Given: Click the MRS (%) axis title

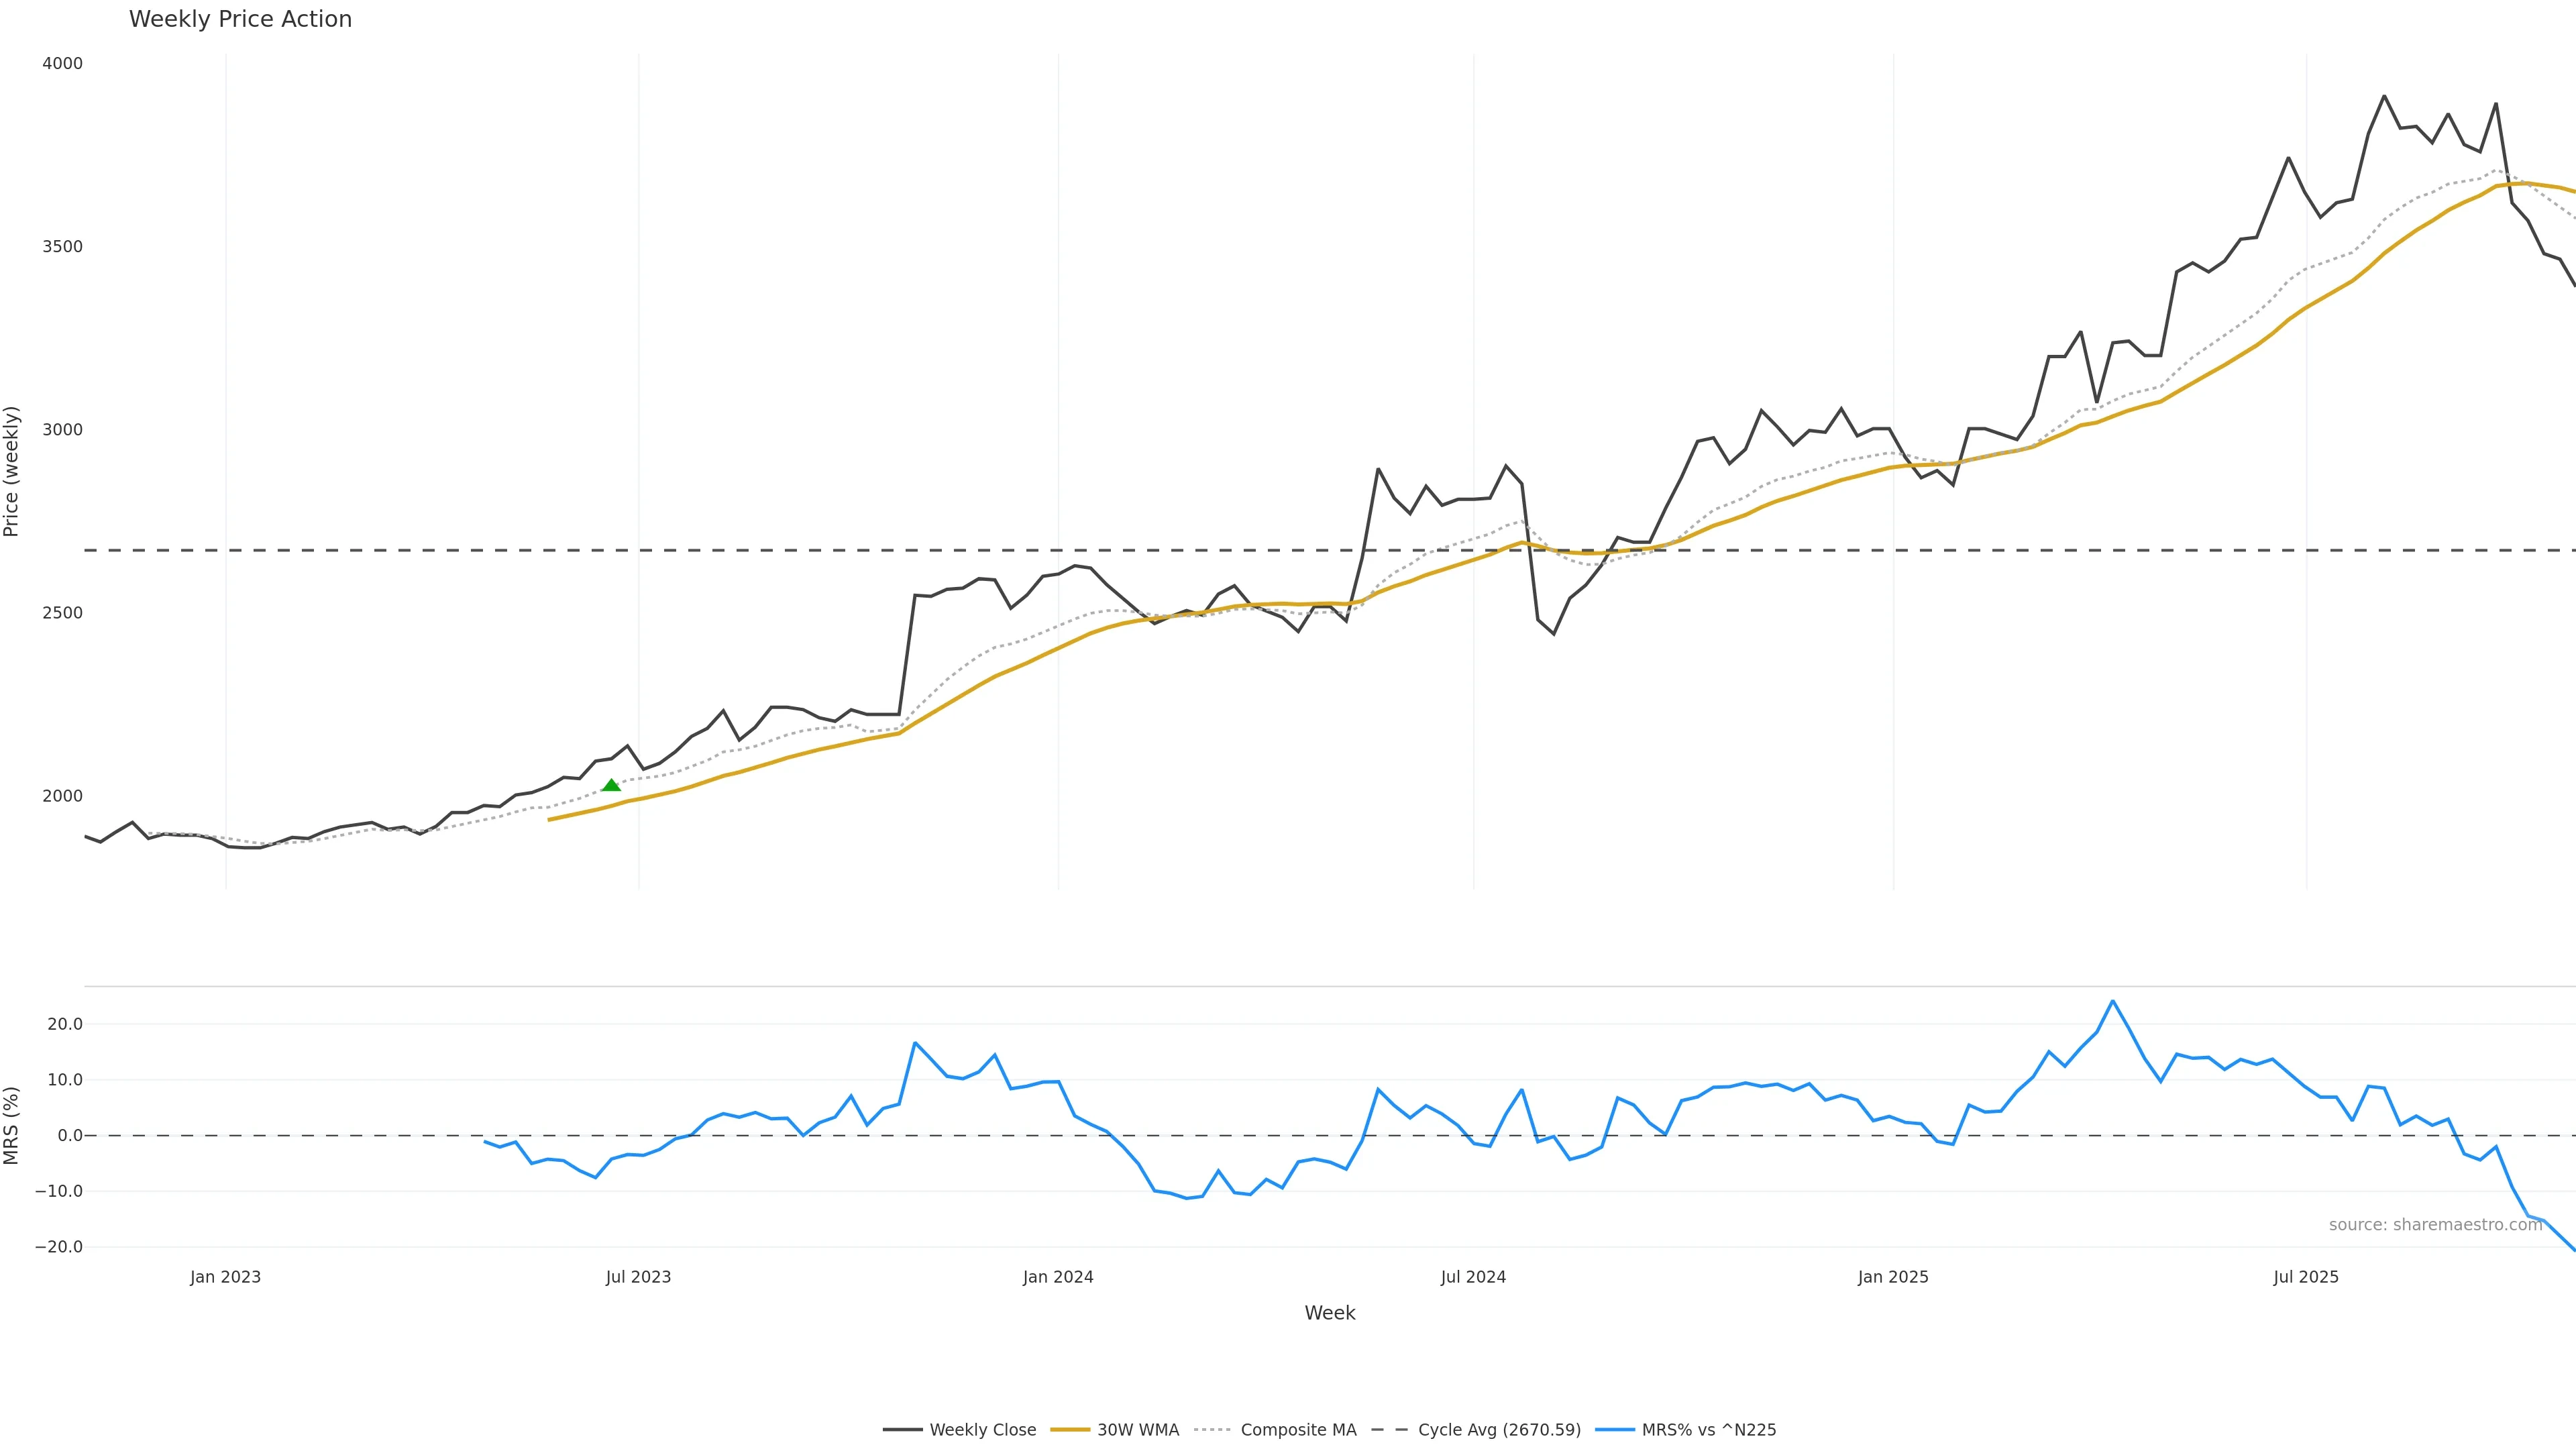Looking at the screenshot, I should pyautogui.click(x=12, y=1125).
